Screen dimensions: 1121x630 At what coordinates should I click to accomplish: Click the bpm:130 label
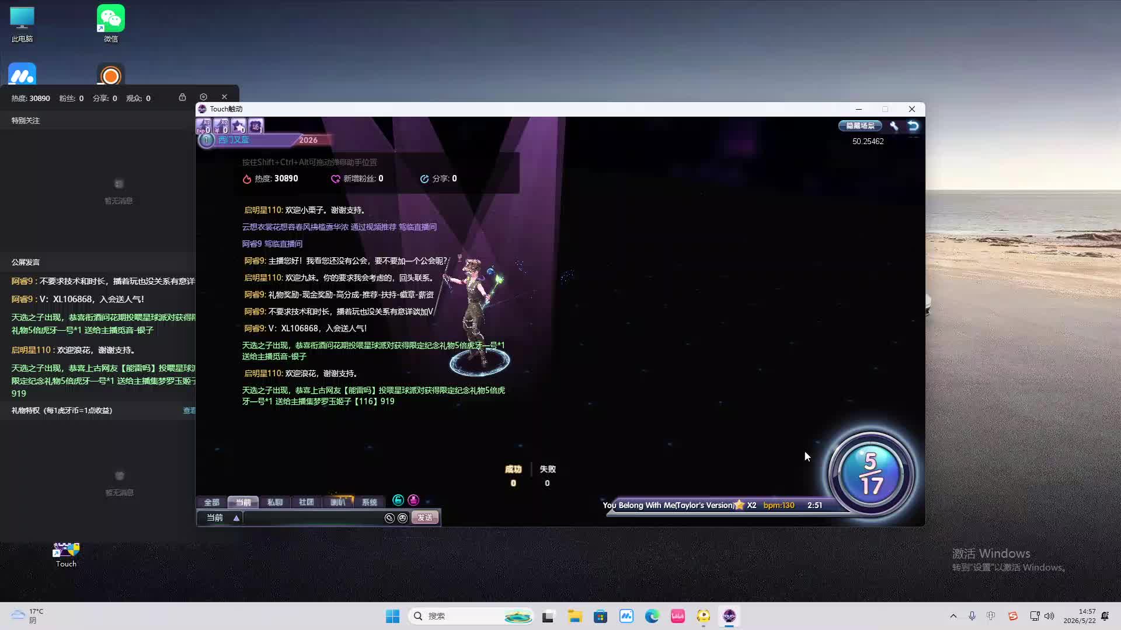tap(779, 505)
